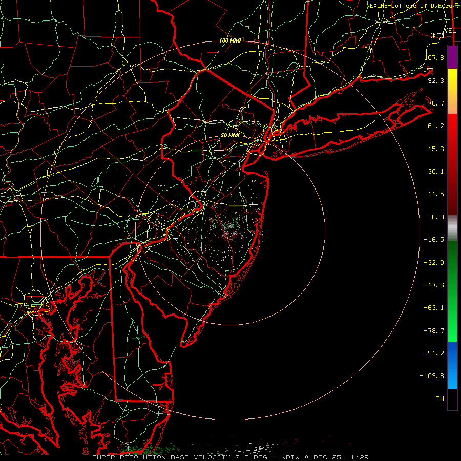This screenshot has width=461, height=461.
Task: Click the 45.6 value on velocity scale
Action: 436,149
